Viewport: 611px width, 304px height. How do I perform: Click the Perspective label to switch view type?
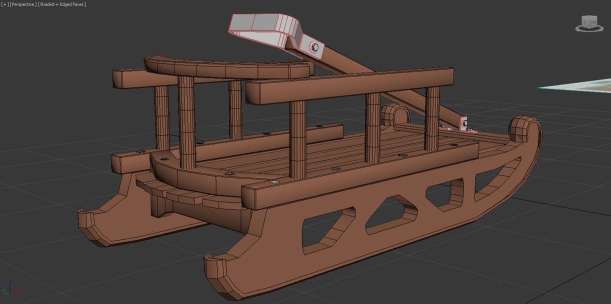pos(24,4)
